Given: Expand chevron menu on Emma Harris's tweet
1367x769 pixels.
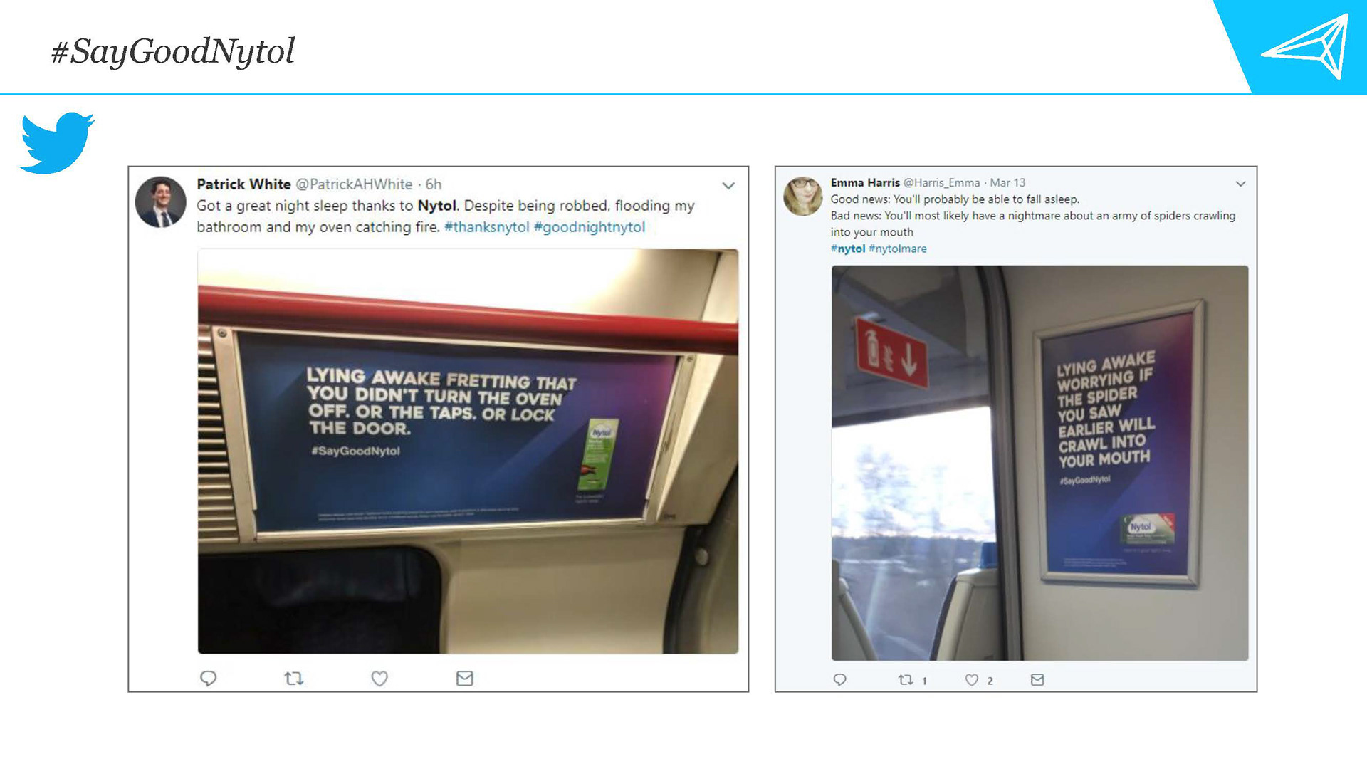Looking at the screenshot, I should (x=1240, y=184).
